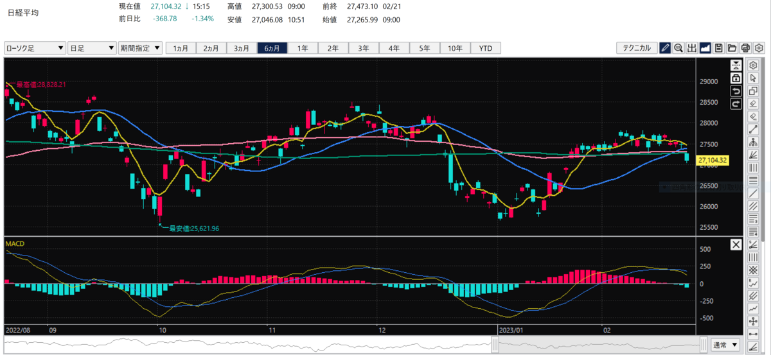Viewport: 771px width, 355px height.
Task: Click the テクニカル button
Action: [637, 48]
